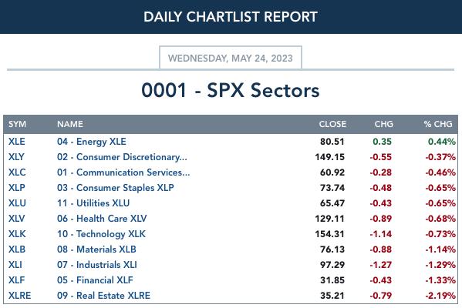Open 10 - Technology XLK chart
This screenshot has height=308, width=462.
(x=101, y=234)
